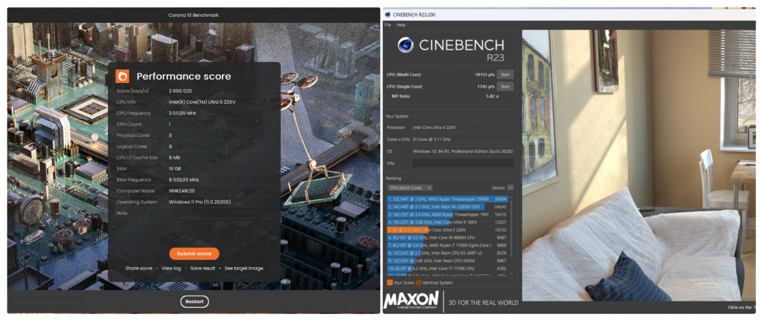Click the RAM Frequency value 8 533,00 MHz

[184, 180]
